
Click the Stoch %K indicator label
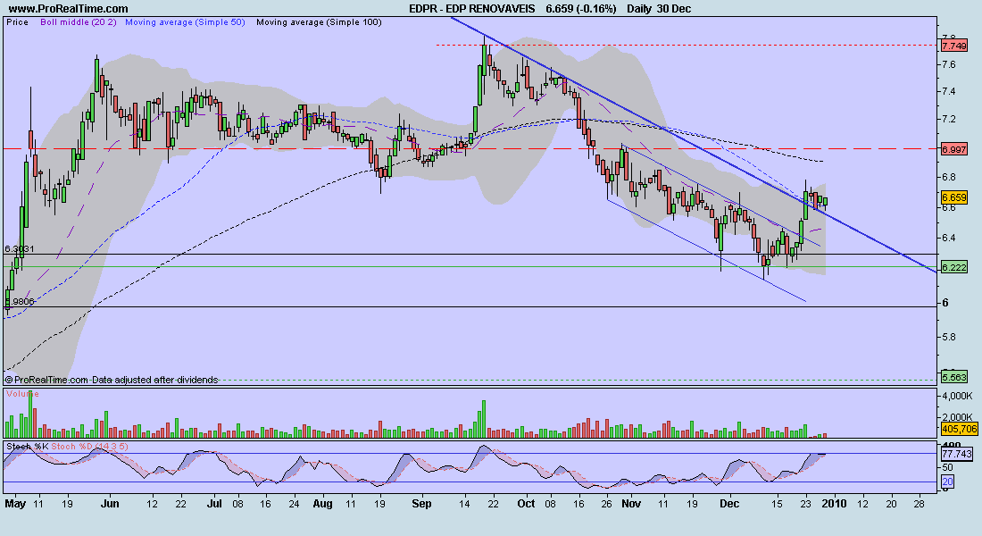click(x=27, y=447)
